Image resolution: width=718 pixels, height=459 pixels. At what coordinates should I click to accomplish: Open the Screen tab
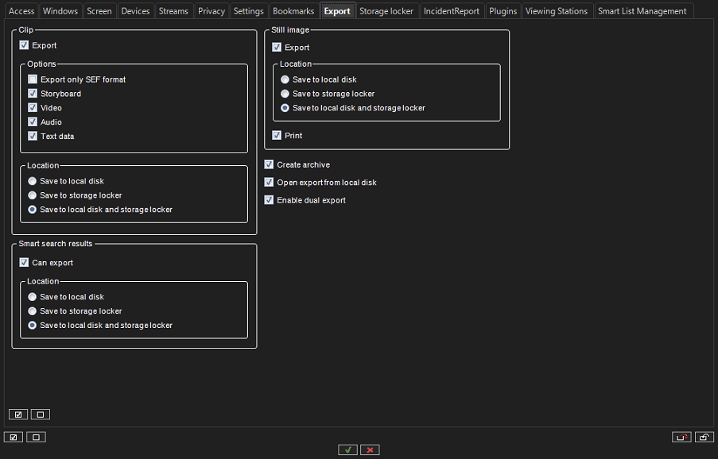pos(99,11)
